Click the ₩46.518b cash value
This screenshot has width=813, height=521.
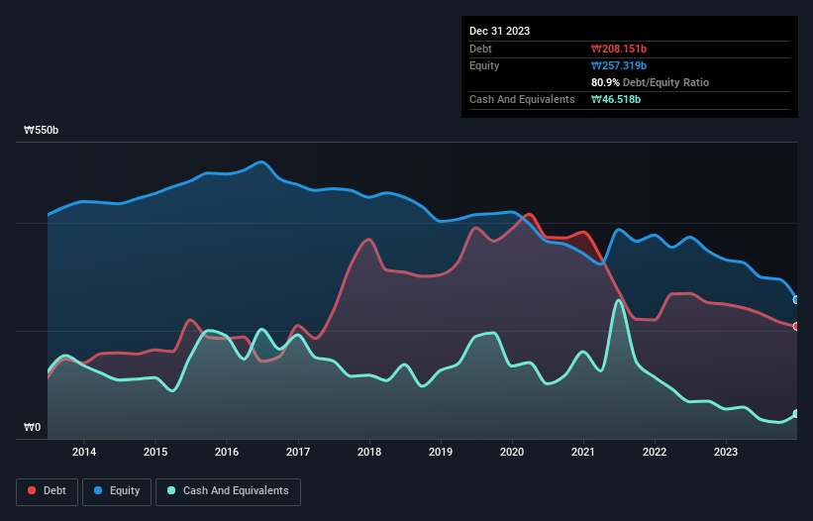coord(616,99)
